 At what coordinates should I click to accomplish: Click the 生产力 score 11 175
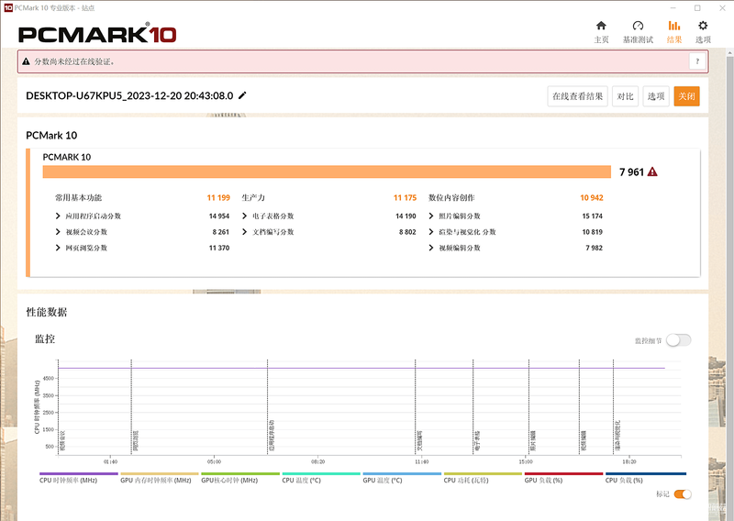point(405,197)
